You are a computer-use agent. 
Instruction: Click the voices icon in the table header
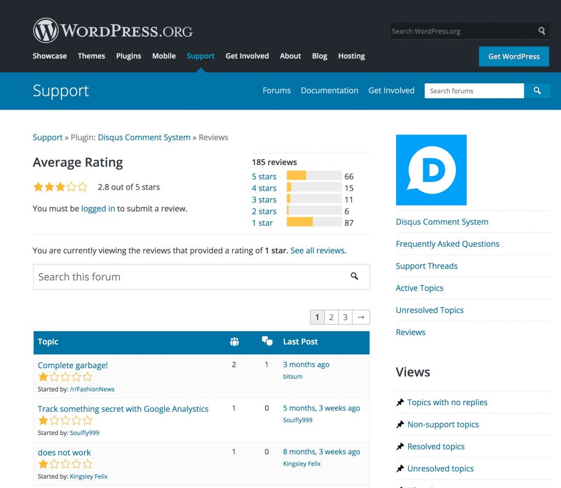(x=234, y=342)
